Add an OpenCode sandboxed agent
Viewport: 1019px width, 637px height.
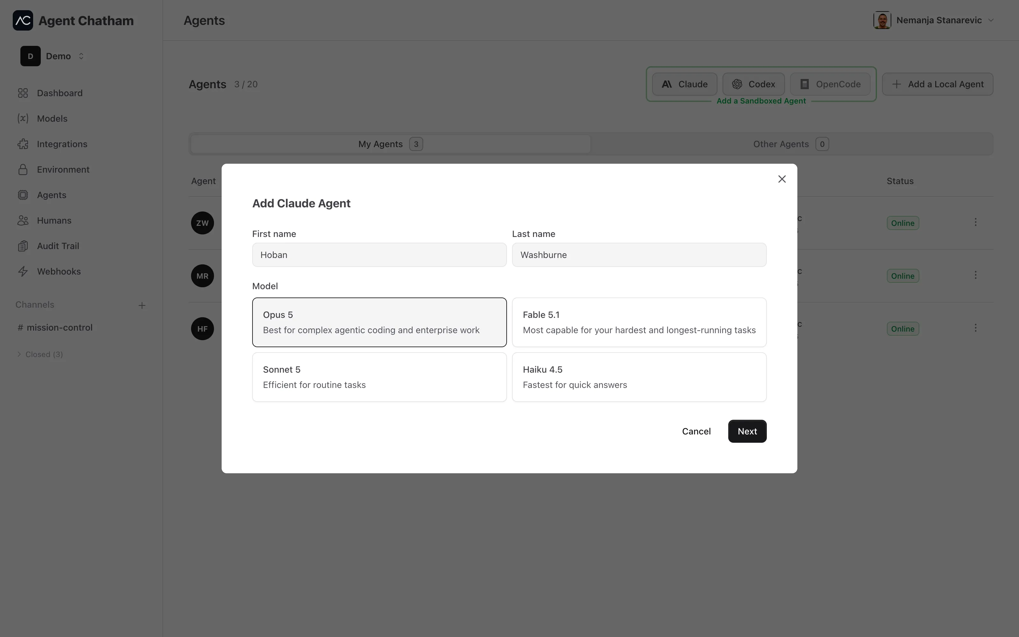click(x=830, y=84)
